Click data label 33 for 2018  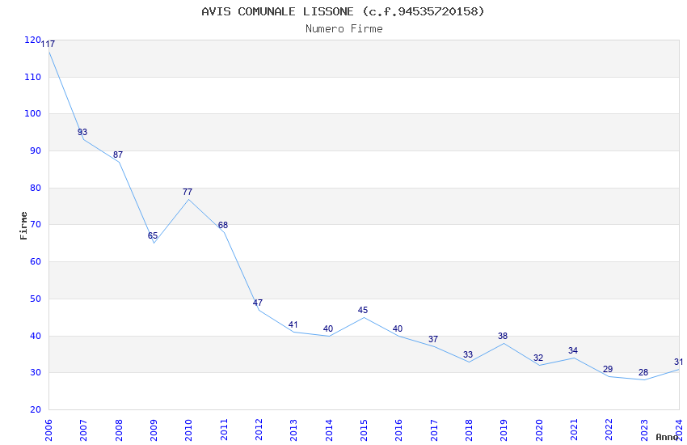pyautogui.click(x=468, y=354)
